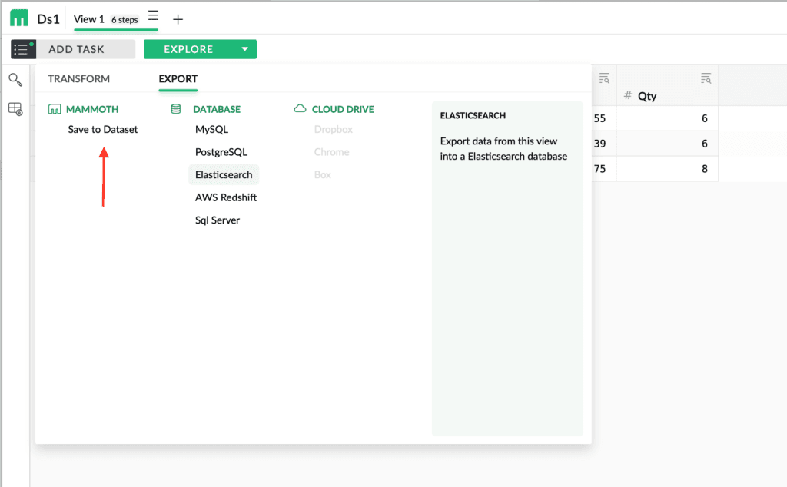Open the task list pipeline icon
The width and height of the screenshot is (787, 487).
(x=23, y=49)
